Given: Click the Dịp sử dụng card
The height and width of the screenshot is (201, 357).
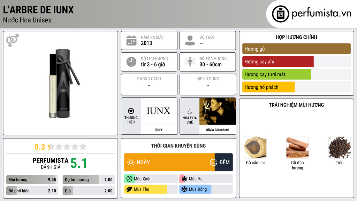Looking at the screenshot, I should coord(208,84).
